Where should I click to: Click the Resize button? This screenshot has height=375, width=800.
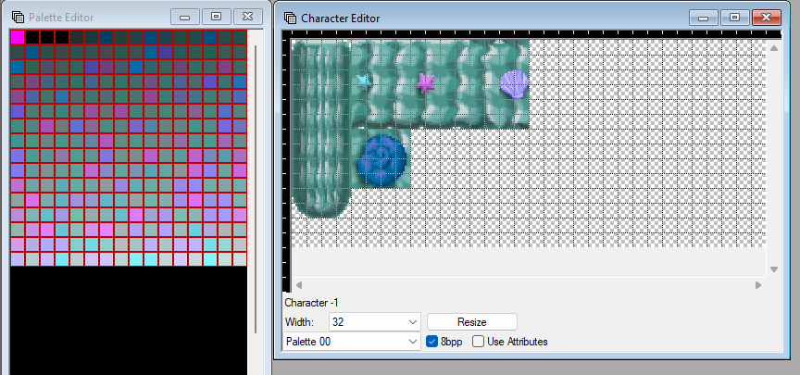pyautogui.click(x=472, y=322)
